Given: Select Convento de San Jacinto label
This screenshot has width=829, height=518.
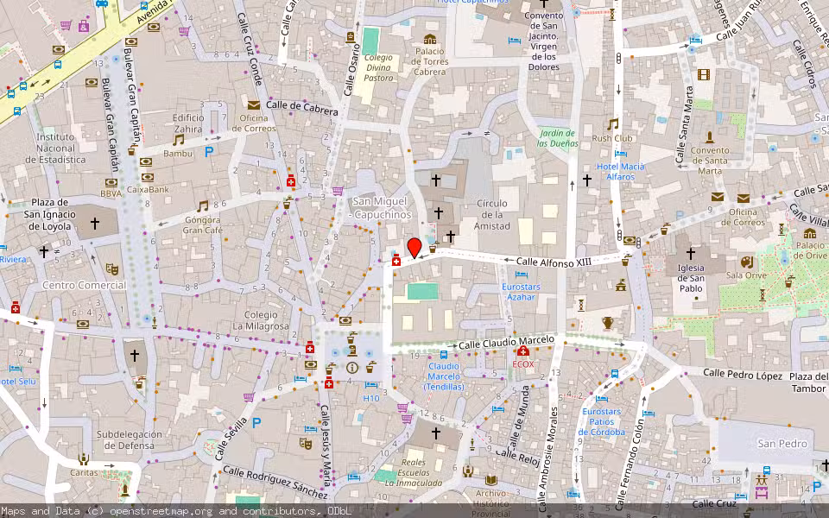Looking at the screenshot, I should pos(544,41).
